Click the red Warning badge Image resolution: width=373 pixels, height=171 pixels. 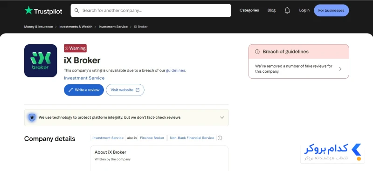pos(75,48)
